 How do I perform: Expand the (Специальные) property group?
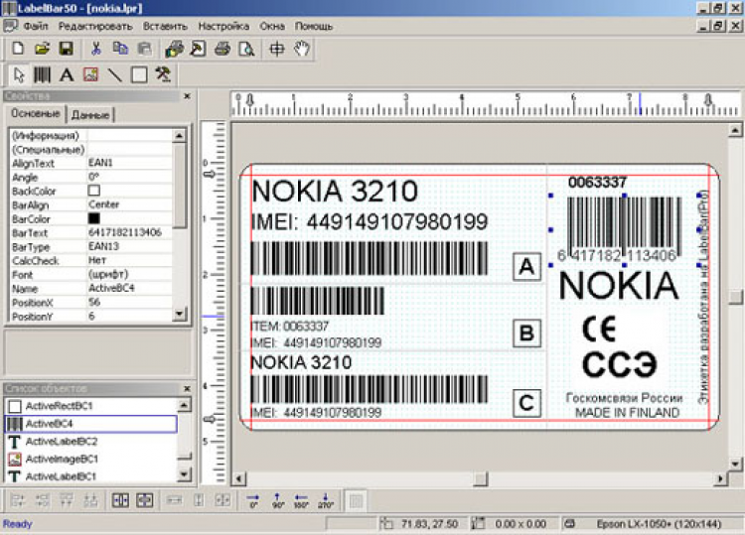48,150
